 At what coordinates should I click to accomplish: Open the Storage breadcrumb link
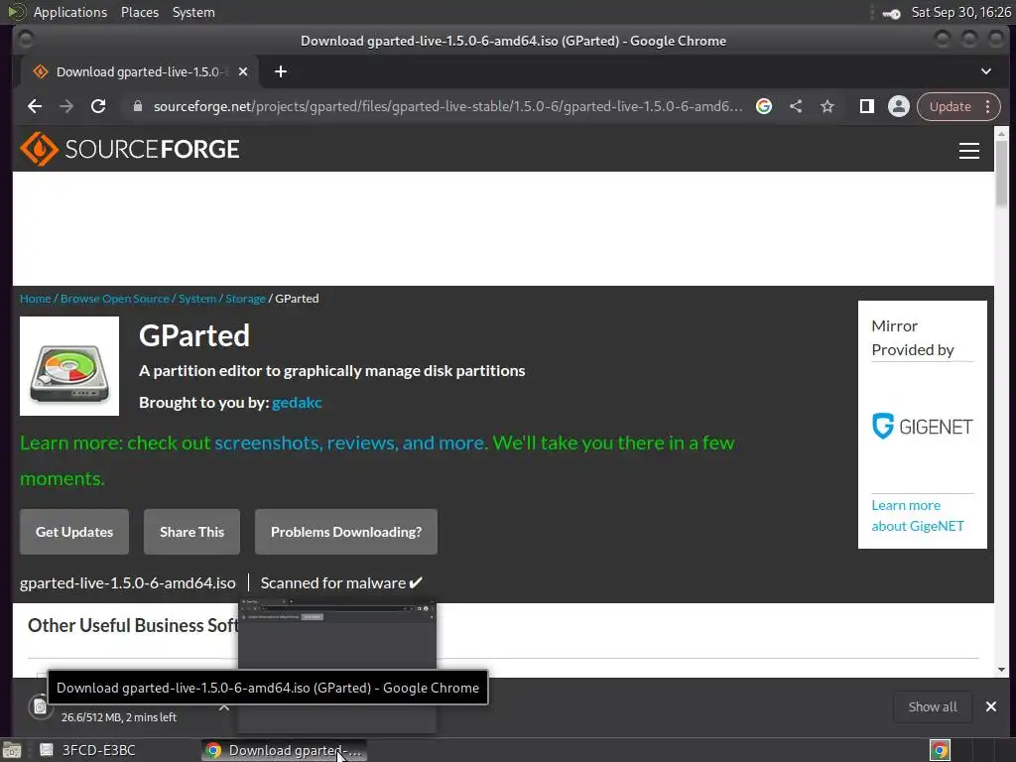click(245, 299)
